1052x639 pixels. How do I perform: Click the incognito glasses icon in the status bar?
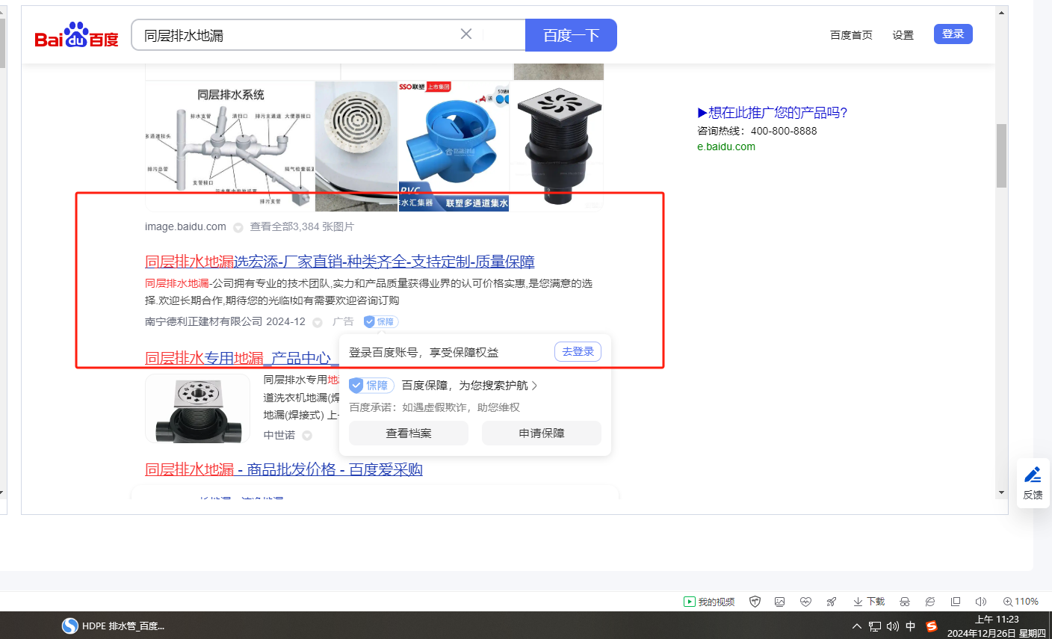tap(905, 602)
